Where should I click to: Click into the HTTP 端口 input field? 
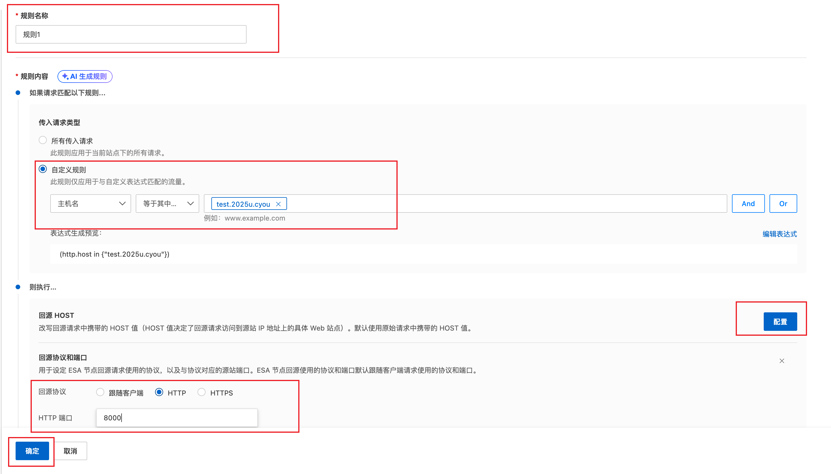tap(177, 418)
